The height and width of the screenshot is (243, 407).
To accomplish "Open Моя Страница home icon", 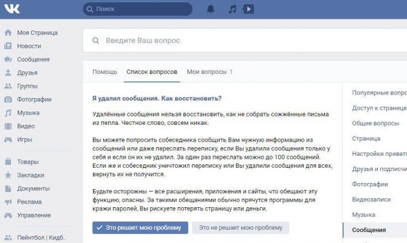I will [8, 33].
